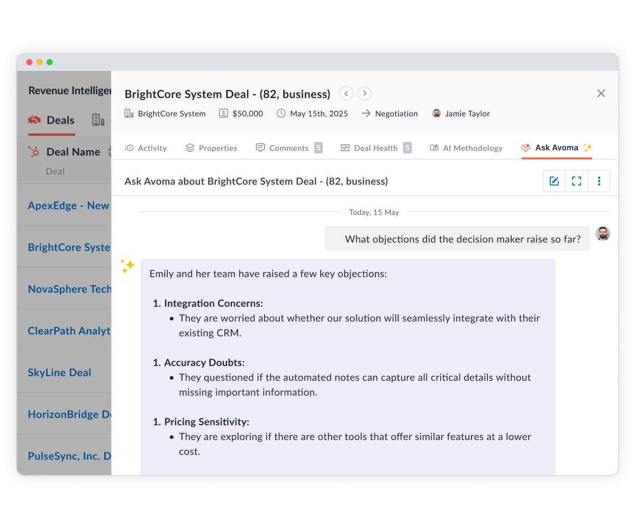This screenshot has width=635, height=529.
Task: Expand Ask Avoma to fullscreen
Action: (577, 181)
